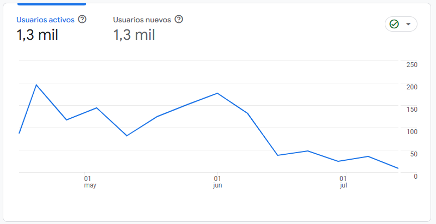
Task: Click the 01 may date marker
Action: point(90,181)
